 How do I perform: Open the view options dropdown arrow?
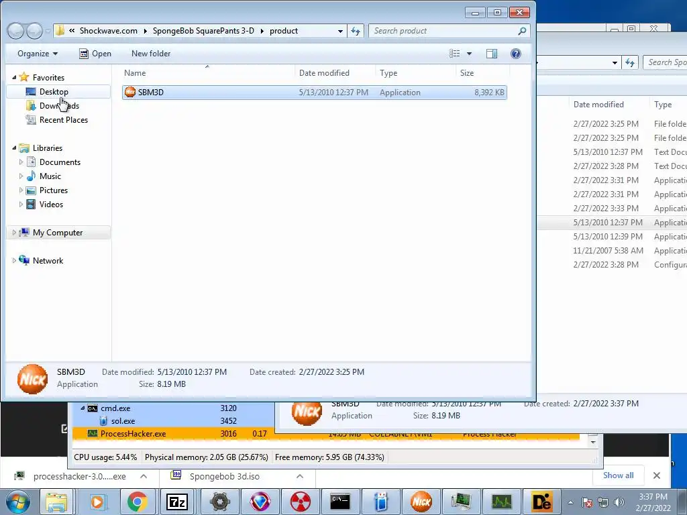[x=469, y=54]
